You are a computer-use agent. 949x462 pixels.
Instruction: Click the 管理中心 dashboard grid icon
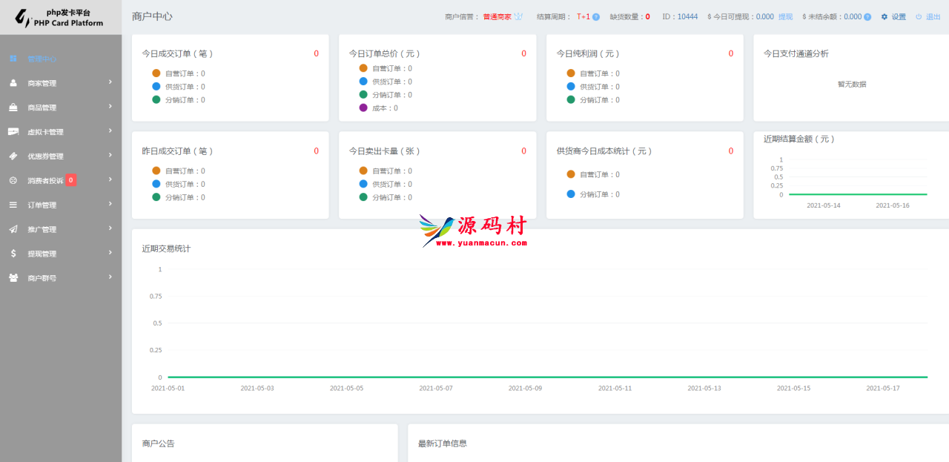click(13, 59)
